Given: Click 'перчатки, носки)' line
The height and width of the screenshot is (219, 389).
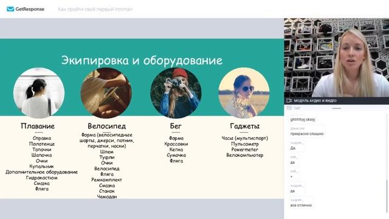Looking at the screenshot, I should pos(107,146).
